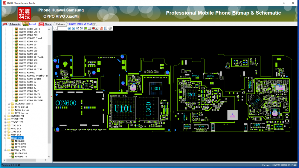Open the MEIZU16X board file
This screenshot has width=299, height=168.
tap(20, 141)
